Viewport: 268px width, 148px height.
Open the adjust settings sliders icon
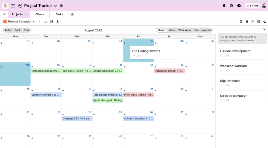tap(259, 22)
